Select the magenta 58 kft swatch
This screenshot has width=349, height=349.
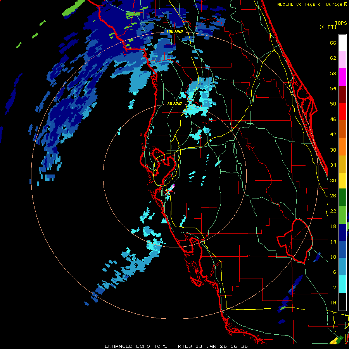(x=342, y=77)
